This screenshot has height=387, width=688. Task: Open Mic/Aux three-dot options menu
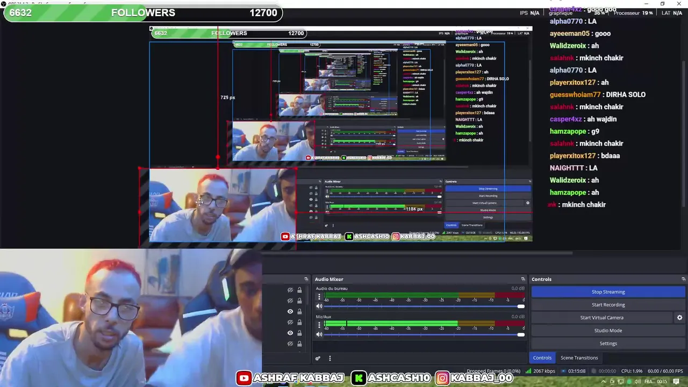coord(319,325)
